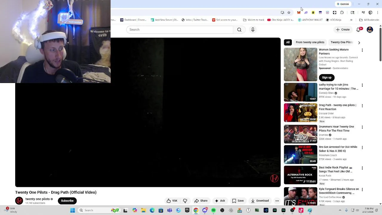Open Chrome Extensions puzzle icon
The height and width of the screenshot is (215, 382).
342,13
